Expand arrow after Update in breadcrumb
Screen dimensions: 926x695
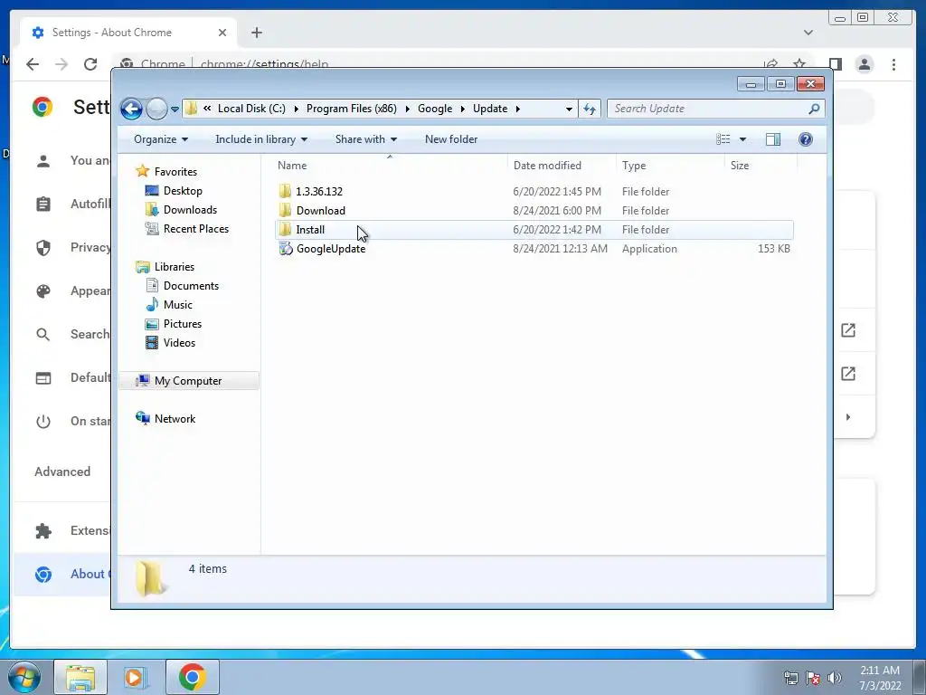pos(518,109)
